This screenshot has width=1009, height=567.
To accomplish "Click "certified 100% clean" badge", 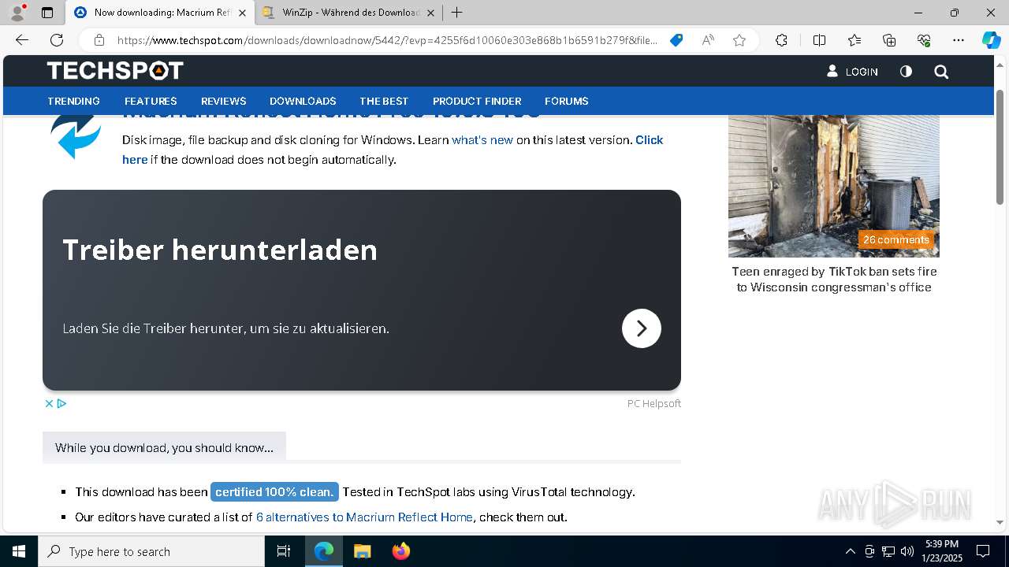I will coord(274,491).
